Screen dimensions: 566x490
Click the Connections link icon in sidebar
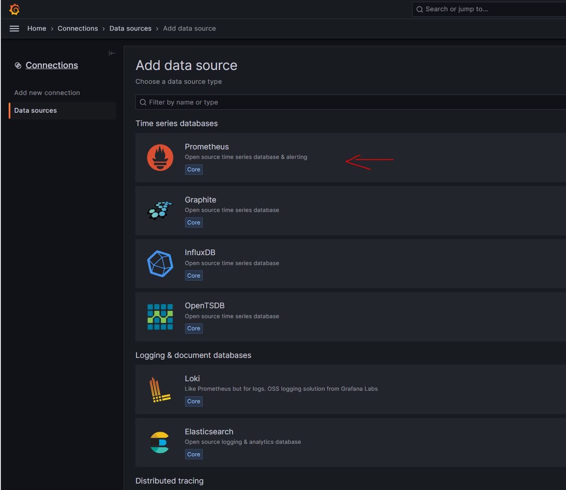click(18, 66)
